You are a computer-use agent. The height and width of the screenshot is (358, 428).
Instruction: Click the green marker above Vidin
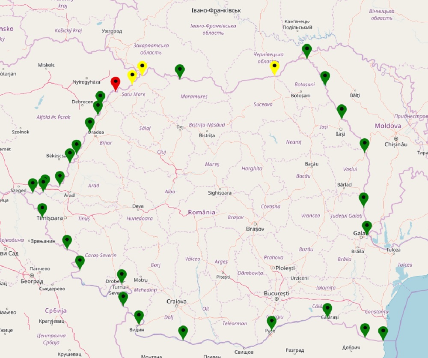coord(139,316)
